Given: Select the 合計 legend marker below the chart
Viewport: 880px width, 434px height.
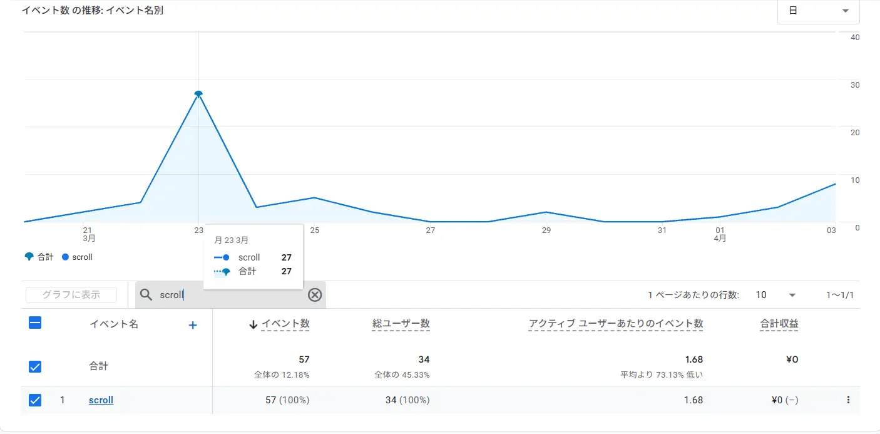Looking at the screenshot, I should point(29,257).
